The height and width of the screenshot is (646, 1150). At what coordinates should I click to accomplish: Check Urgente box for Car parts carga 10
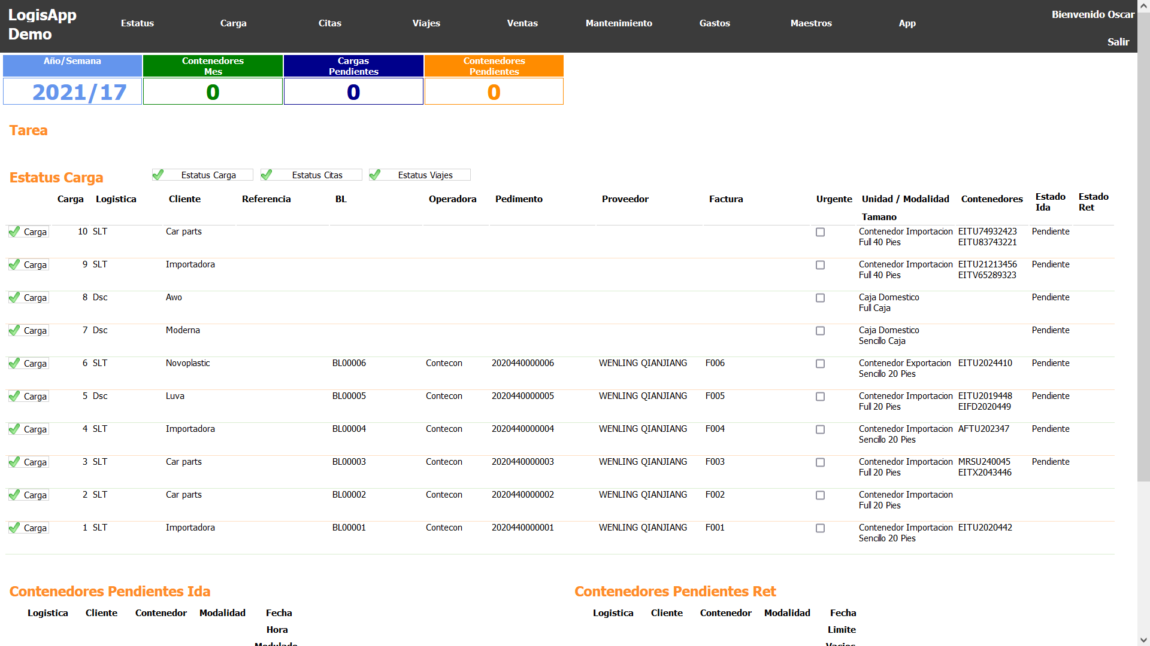pos(820,232)
